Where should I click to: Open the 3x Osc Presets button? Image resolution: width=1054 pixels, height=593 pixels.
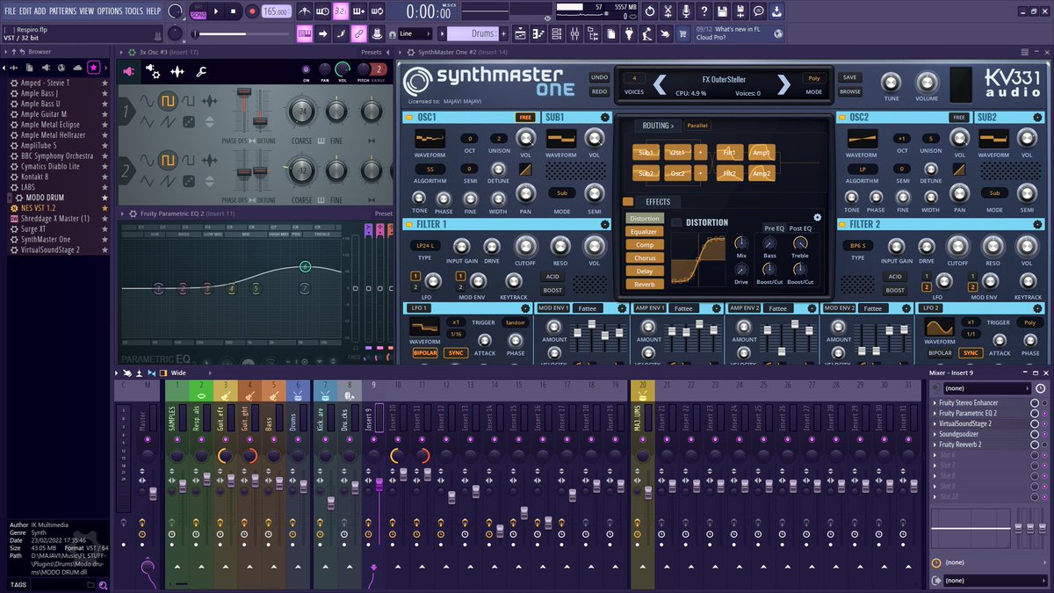click(x=372, y=53)
